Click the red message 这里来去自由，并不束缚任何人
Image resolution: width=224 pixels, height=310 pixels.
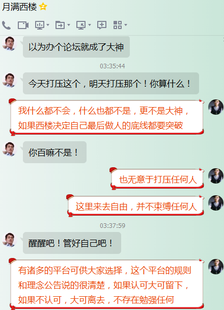click(x=136, y=206)
